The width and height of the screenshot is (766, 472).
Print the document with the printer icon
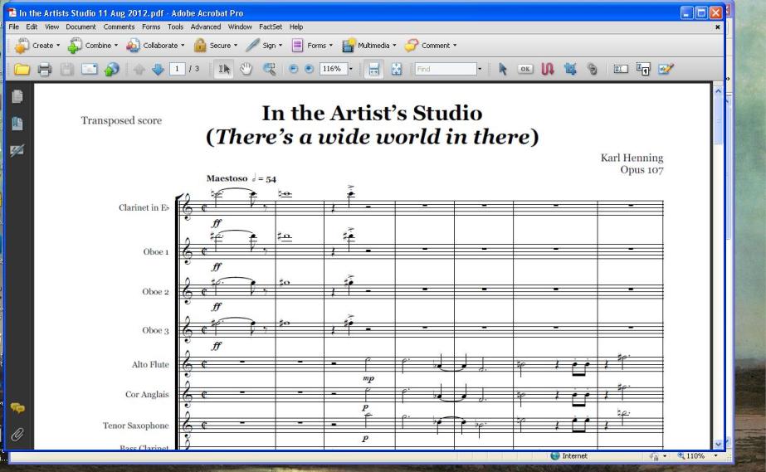coord(45,70)
